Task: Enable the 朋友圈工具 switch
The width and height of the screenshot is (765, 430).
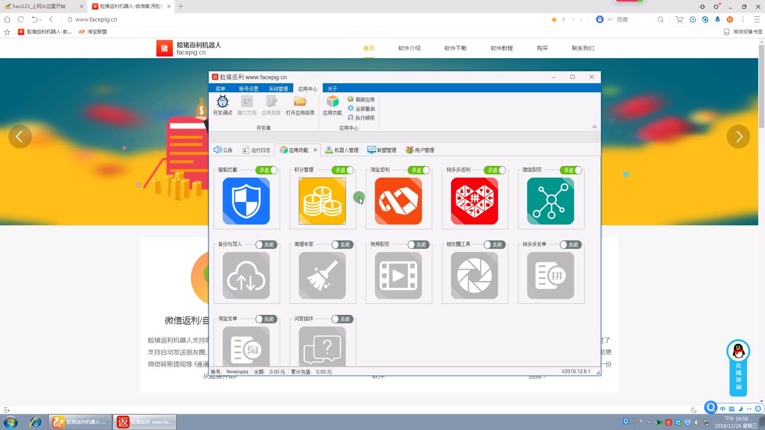Action: pos(495,244)
